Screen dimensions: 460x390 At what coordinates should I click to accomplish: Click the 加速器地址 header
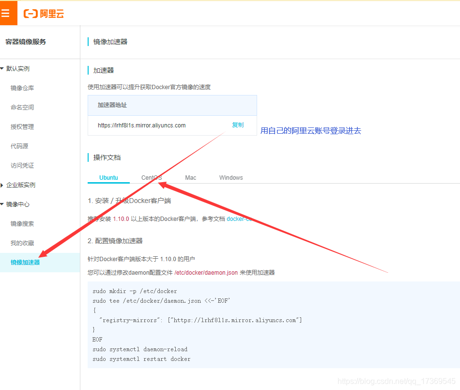[112, 105]
